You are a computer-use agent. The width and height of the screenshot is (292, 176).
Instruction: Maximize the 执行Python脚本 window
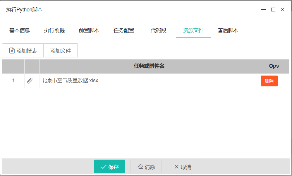coord(273,9)
